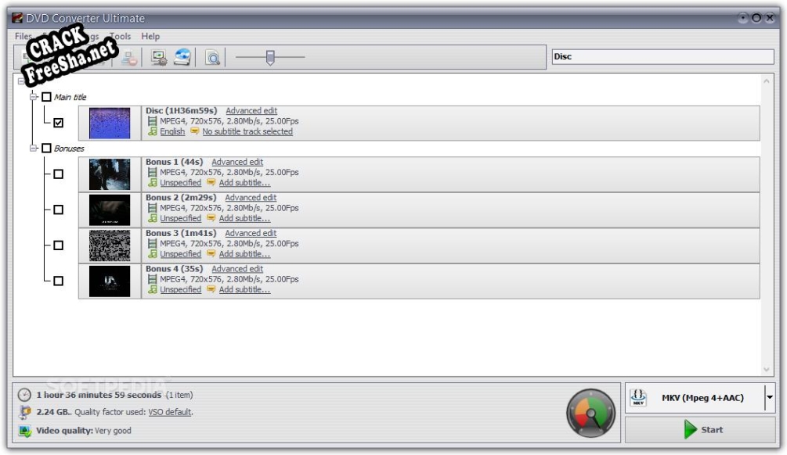Click the thumbnail size slider handle
This screenshot has width=787, height=455.
(x=270, y=58)
